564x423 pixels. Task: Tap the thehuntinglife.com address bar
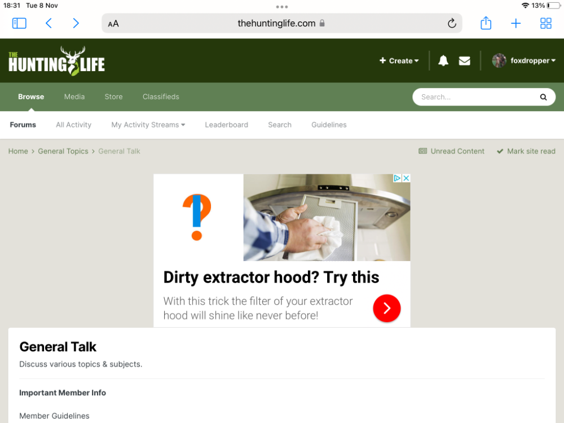click(x=281, y=23)
